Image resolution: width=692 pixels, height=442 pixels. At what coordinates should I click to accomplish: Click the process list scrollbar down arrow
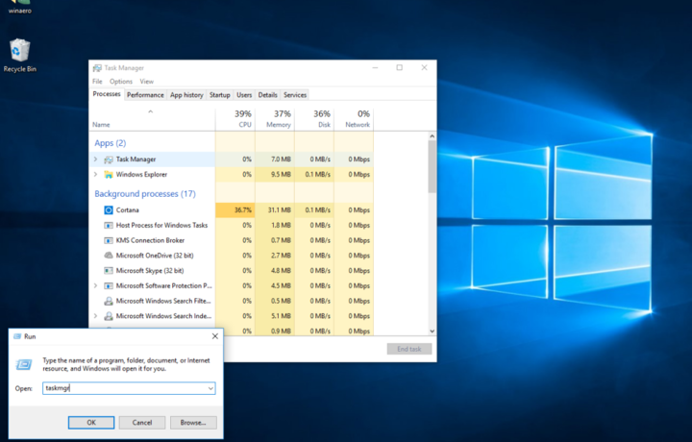click(x=432, y=331)
